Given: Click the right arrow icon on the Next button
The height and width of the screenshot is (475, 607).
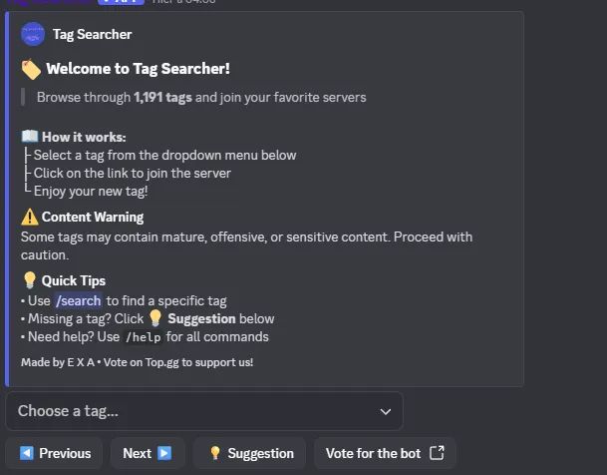Looking at the screenshot, I should point(164,453).
